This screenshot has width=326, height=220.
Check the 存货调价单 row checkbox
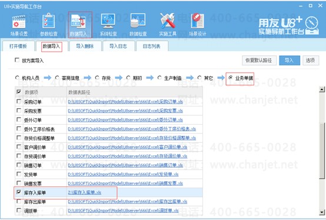[x=19, y=156]
